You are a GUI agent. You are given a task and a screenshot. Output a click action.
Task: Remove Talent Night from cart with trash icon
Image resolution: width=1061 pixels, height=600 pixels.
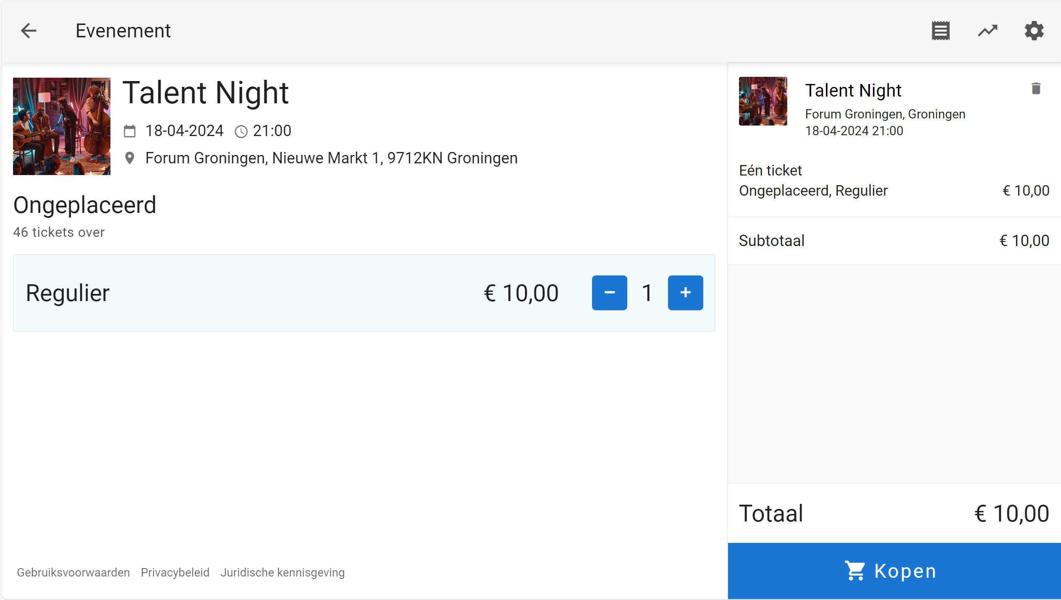click(x=1036, y=89)
